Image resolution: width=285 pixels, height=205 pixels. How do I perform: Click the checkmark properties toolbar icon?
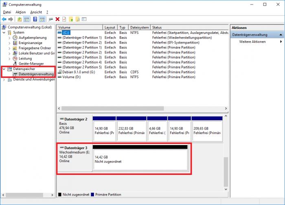pos(64,19)
